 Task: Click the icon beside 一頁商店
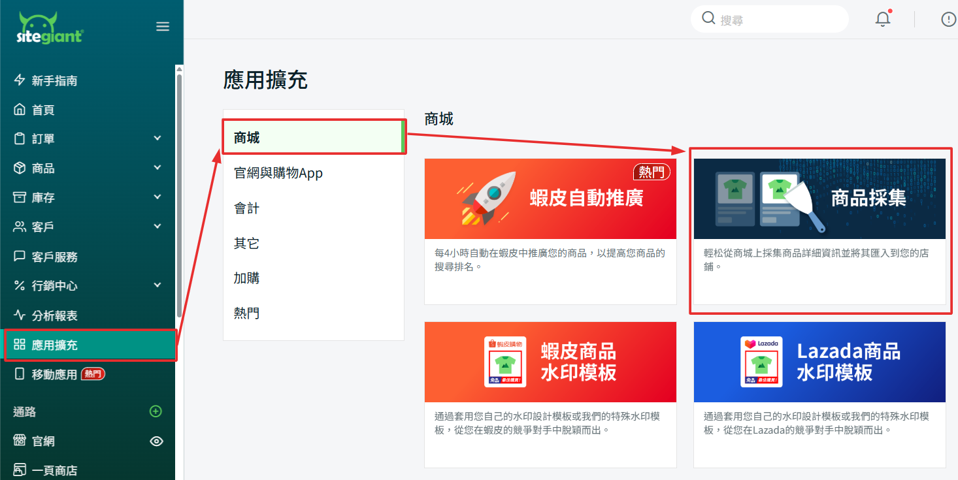pyautogui.click(x=20, y=470)
